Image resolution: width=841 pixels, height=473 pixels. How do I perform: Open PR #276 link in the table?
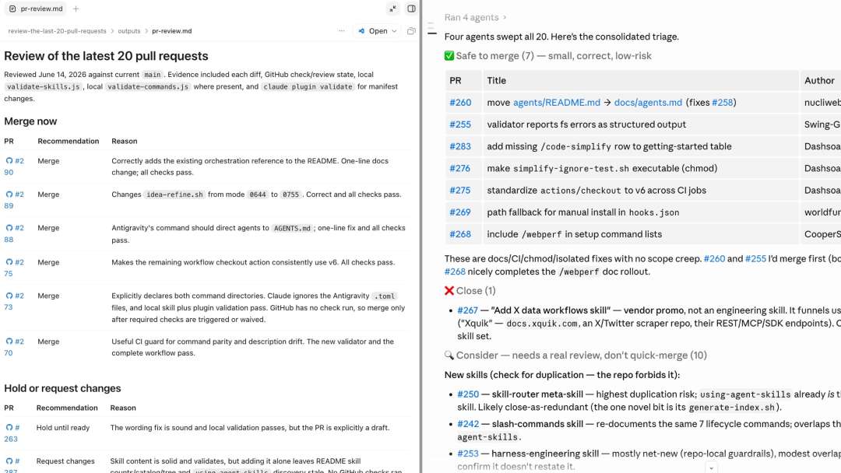coord(459,168)
